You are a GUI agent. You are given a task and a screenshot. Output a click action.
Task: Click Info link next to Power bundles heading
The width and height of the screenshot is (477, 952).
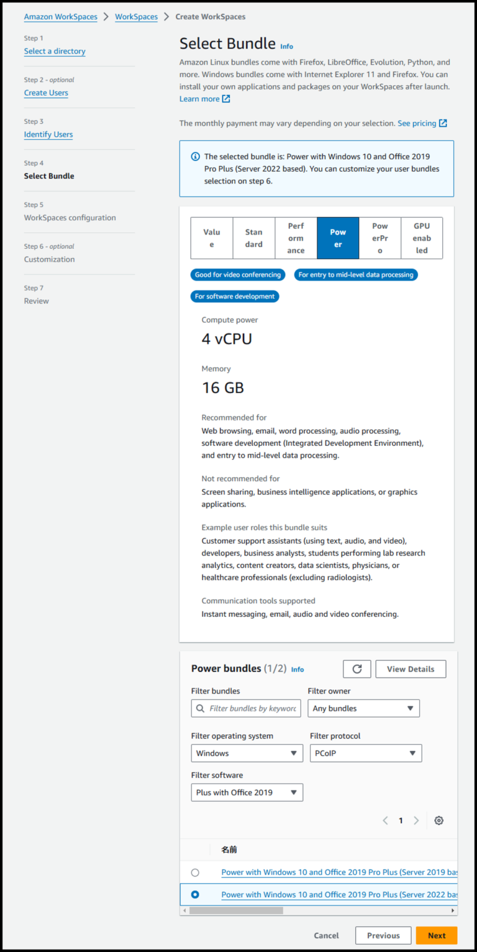point(298,670)
